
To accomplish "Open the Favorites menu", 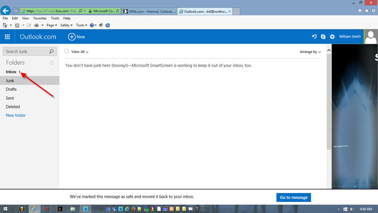I will point(40,18).
